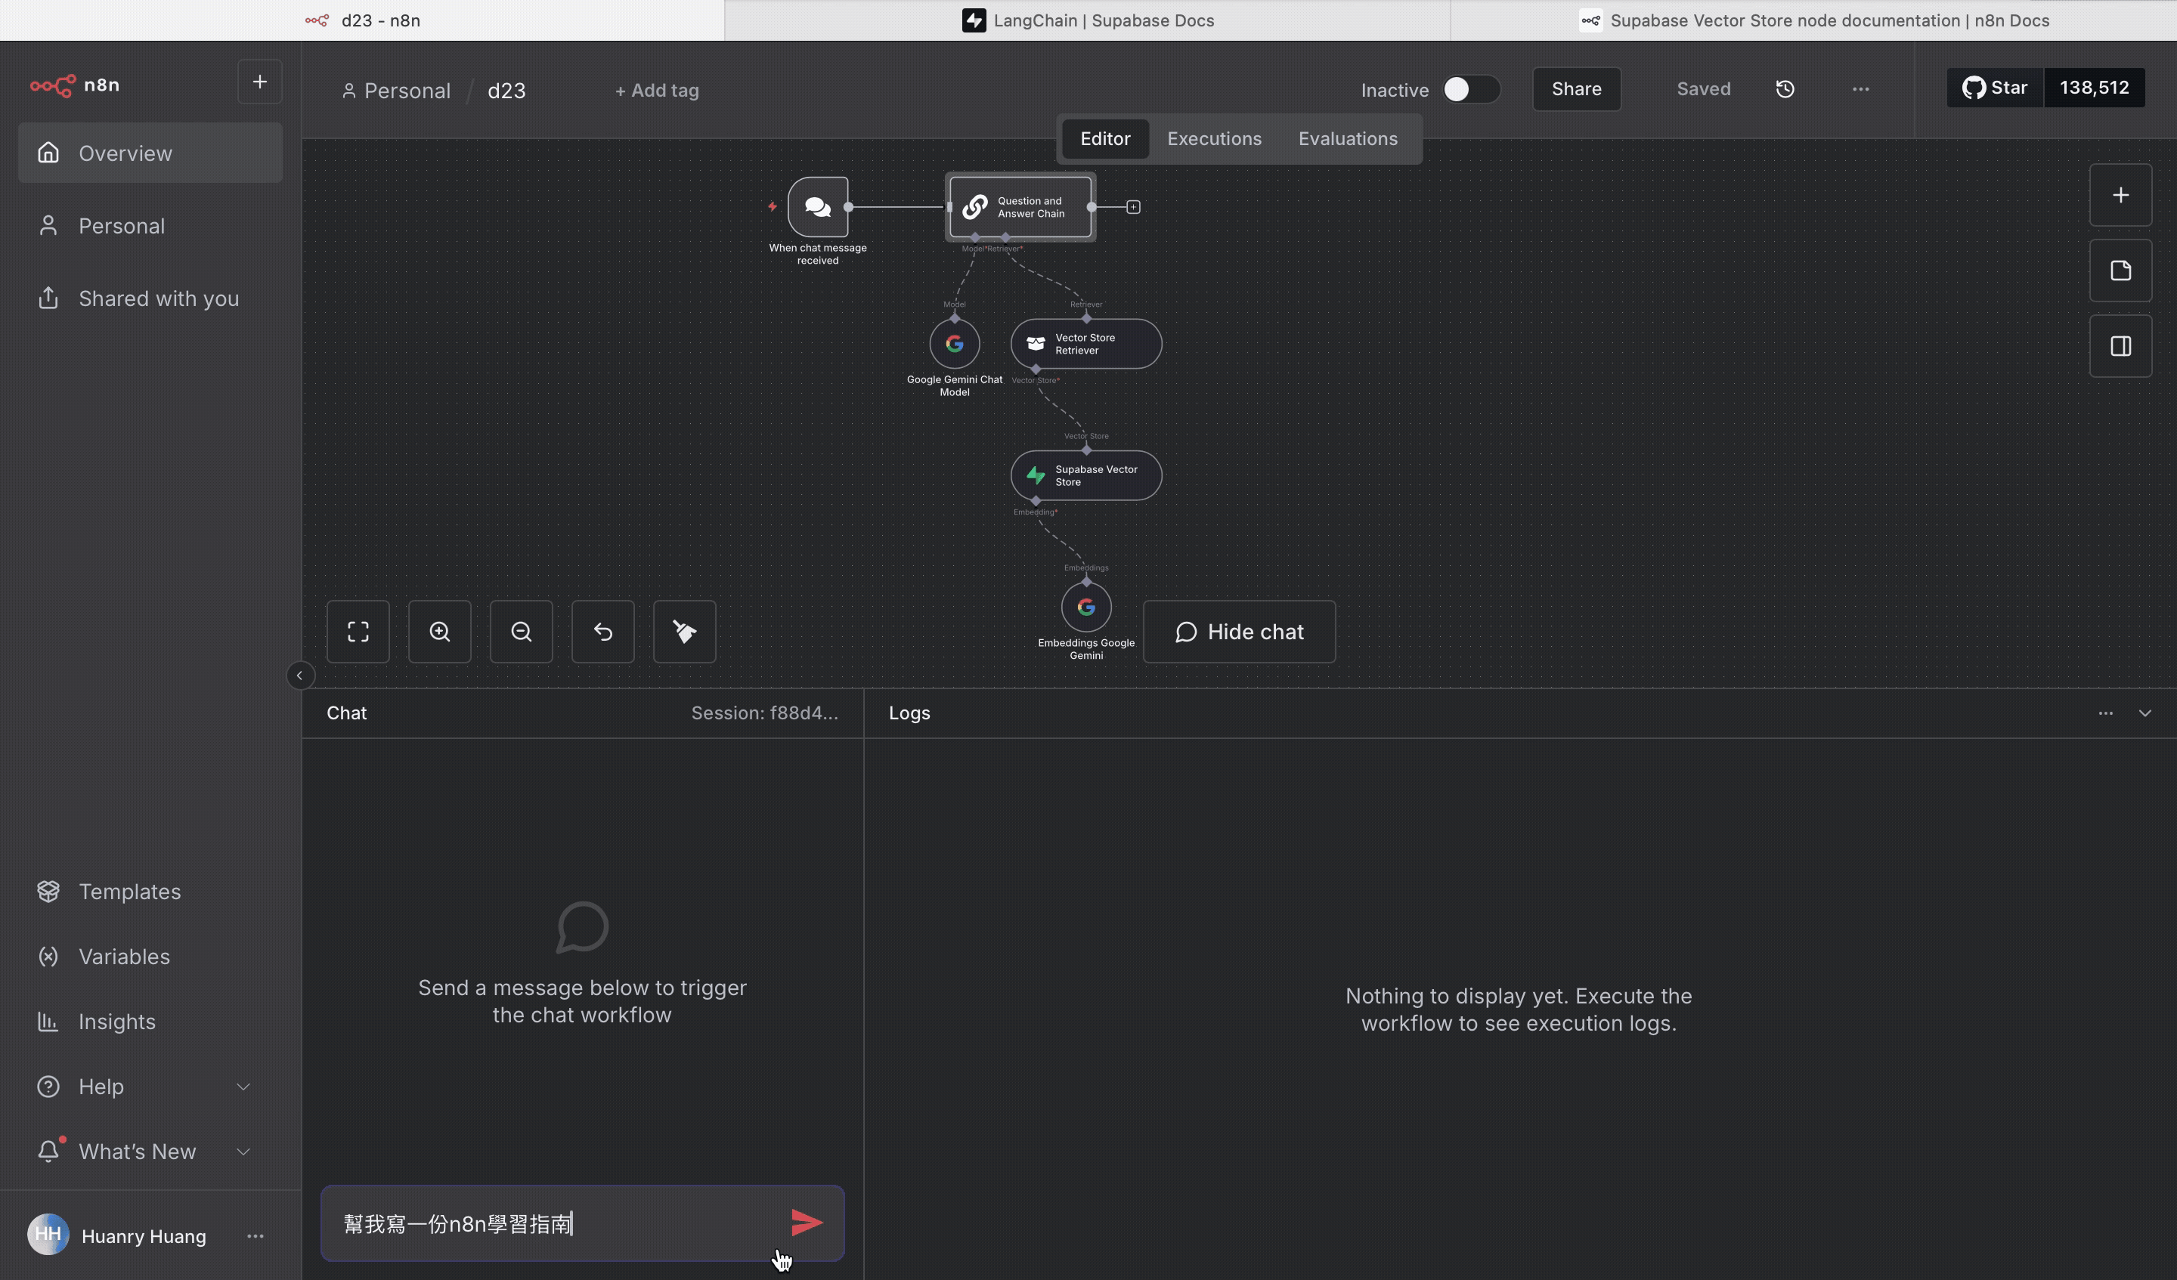Click the zoom in icon

440,632
